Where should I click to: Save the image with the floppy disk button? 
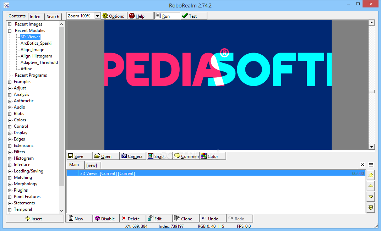[80, 156]
